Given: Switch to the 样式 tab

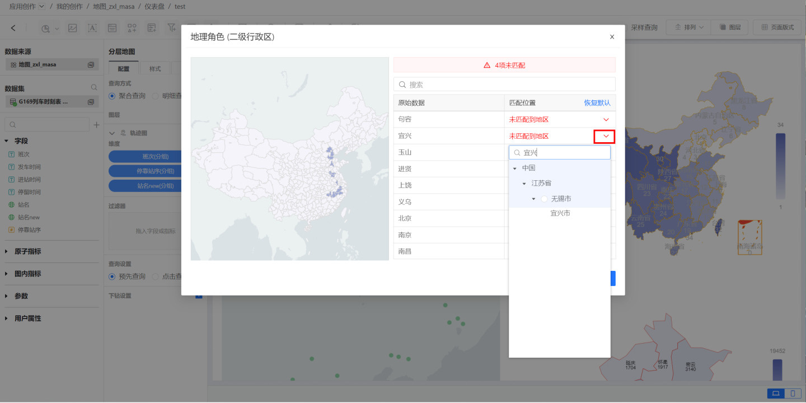Looking at the screenshot, I should (155, 69).
